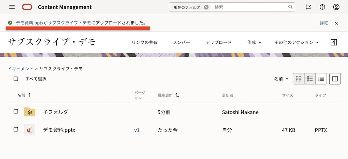This screenshot has height=159, width=348.
Task: Select the 子フォルダ row checkbox
Action: pos(16,111)
